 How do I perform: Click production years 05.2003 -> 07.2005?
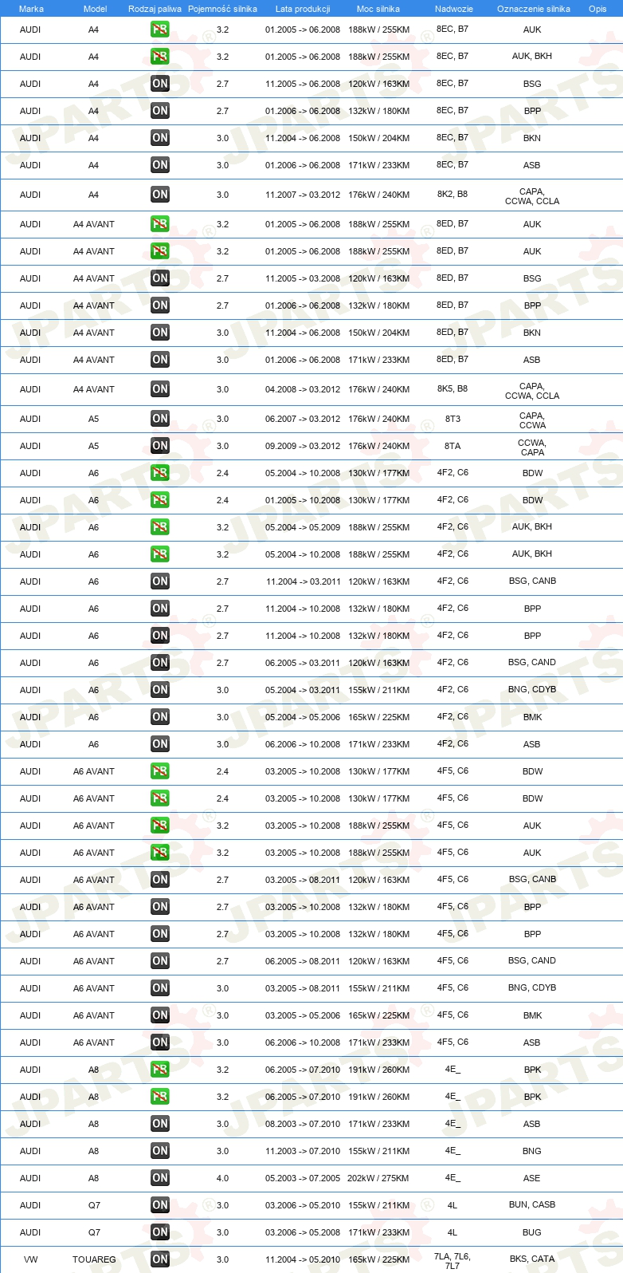pos(303,1178)
